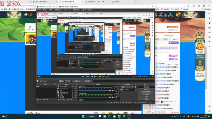
Task: Click PC客户端 button on Douyu page
Action: [173, 27]
